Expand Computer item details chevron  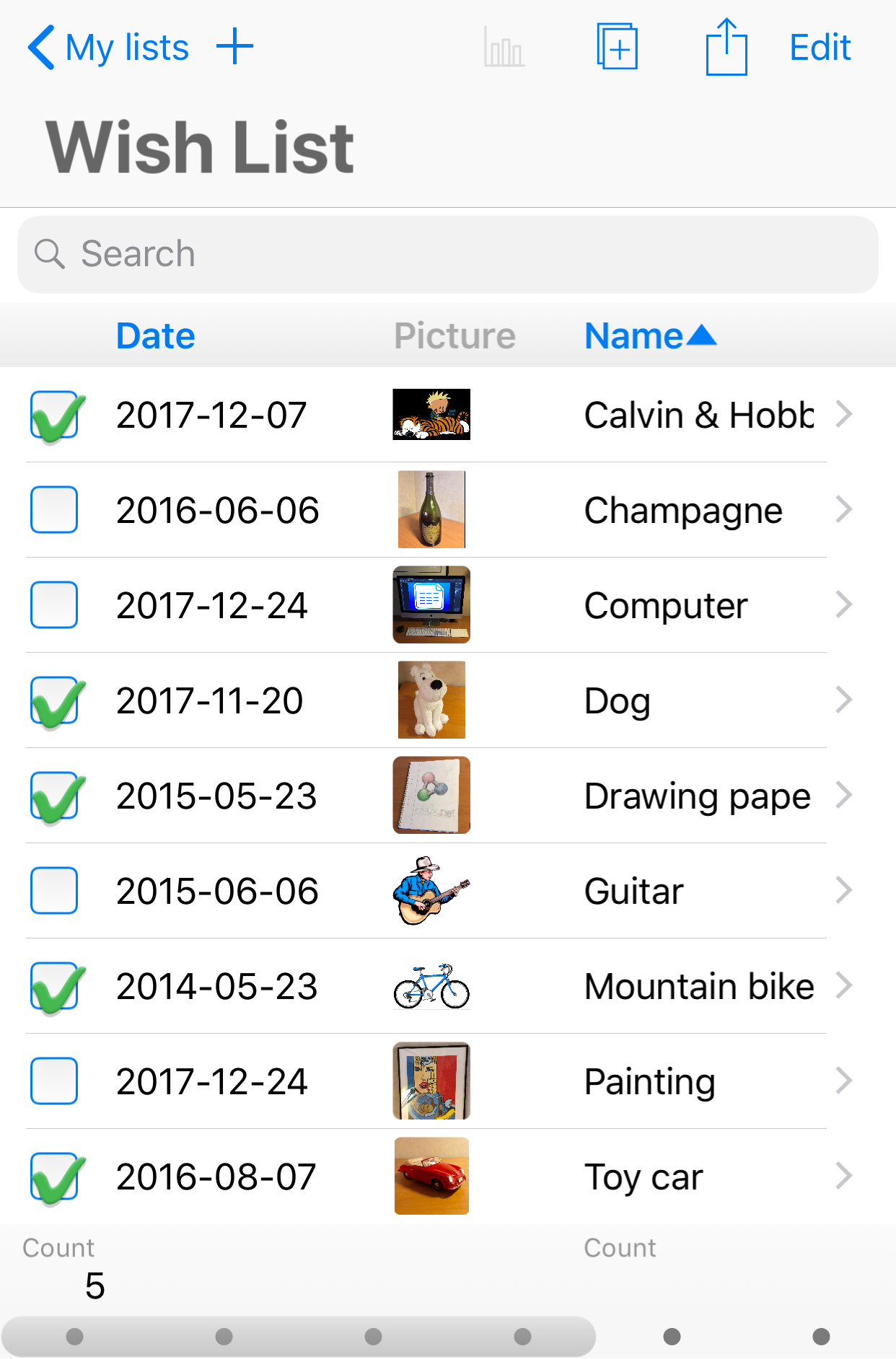point(843,604)
